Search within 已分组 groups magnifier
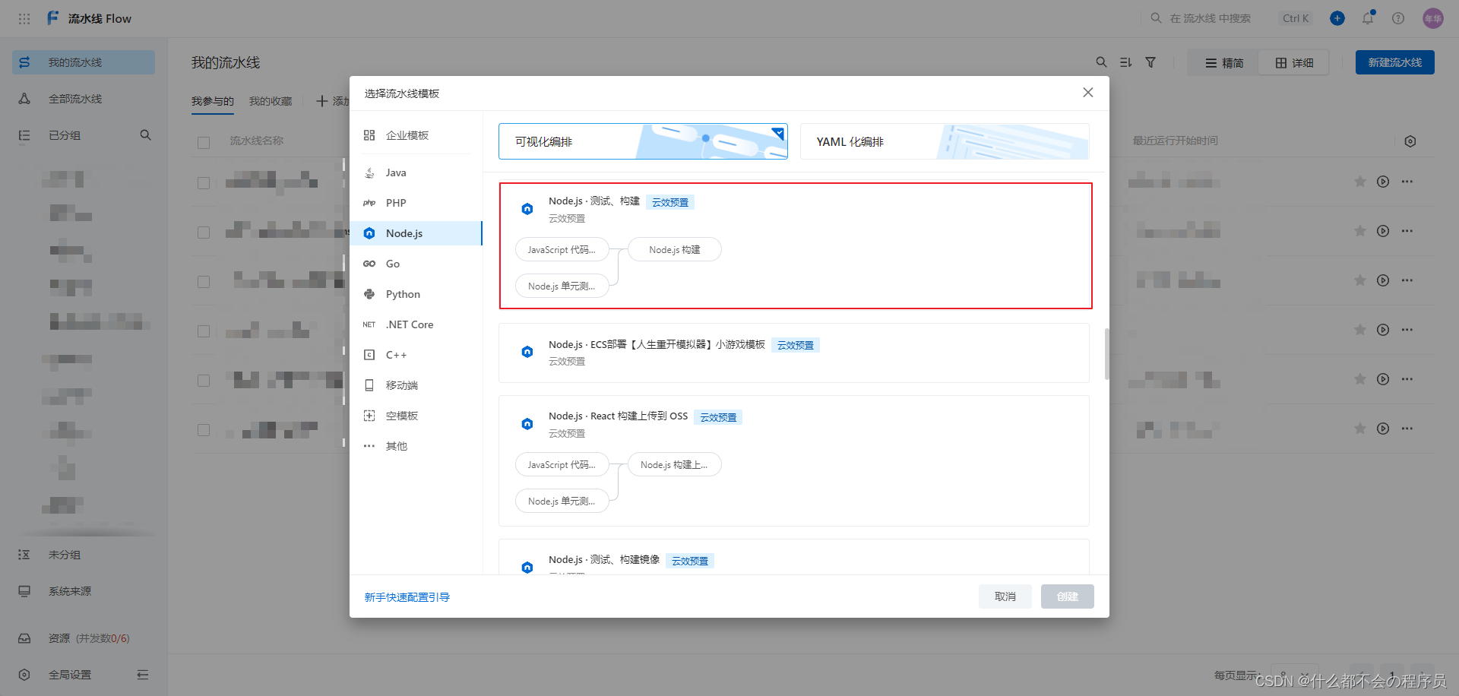 [145, 135]
